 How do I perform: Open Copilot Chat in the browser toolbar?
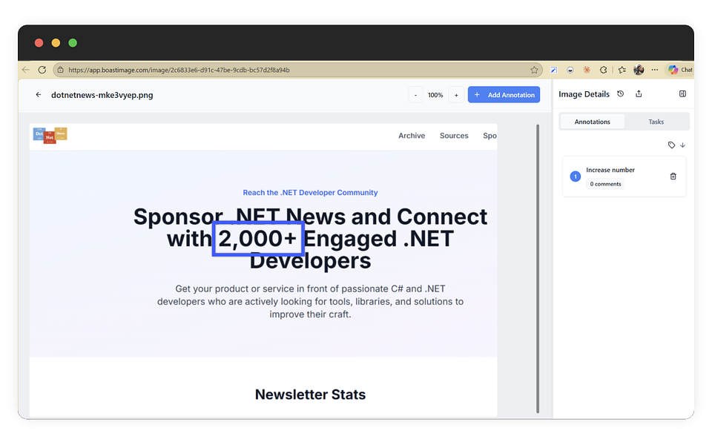[679, 70]
